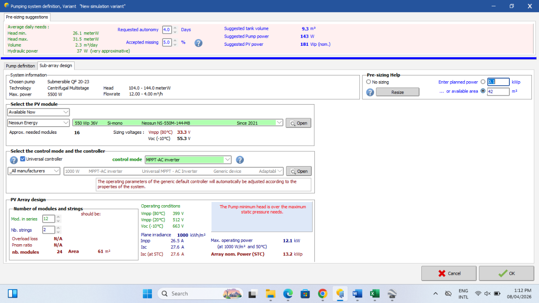Select the Pre-sizing suggestions tab
The width and height of the screenshot is (539, 303).
[x=27, y=17]
